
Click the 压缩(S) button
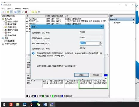[81, 75]
